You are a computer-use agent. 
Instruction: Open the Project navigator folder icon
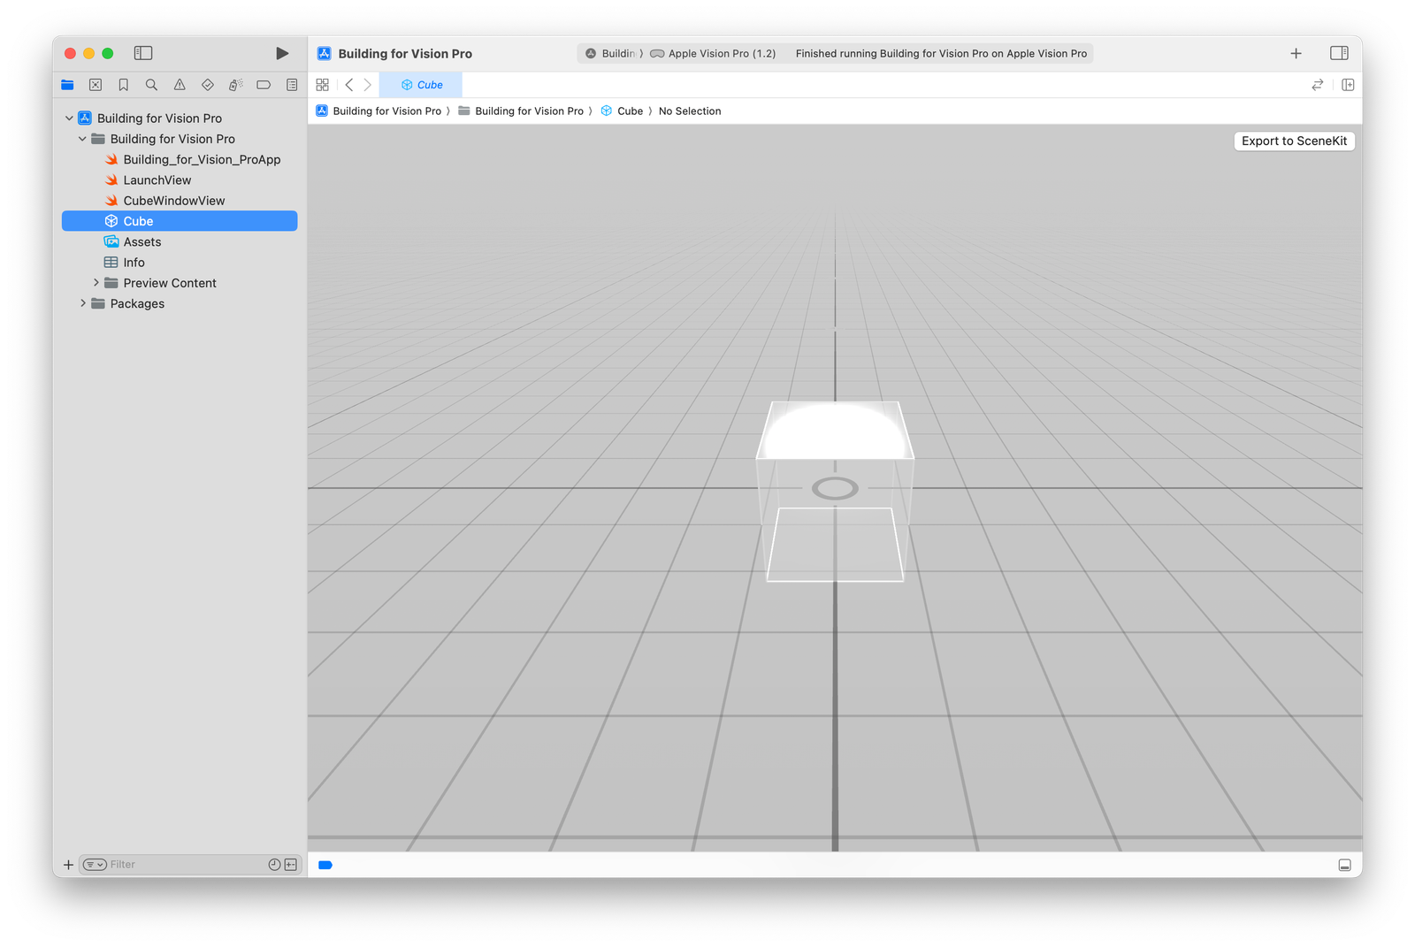tap(67, 84)
